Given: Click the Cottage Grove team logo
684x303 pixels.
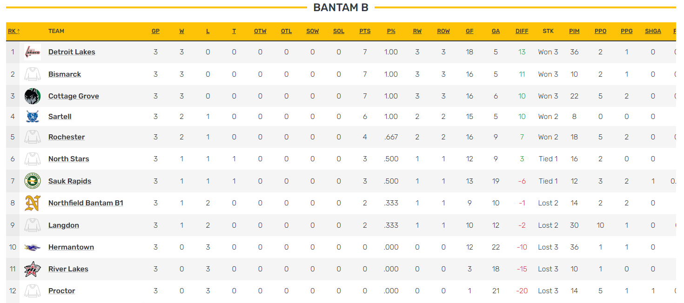Looking at the screenshot, I should click(32, 96).
